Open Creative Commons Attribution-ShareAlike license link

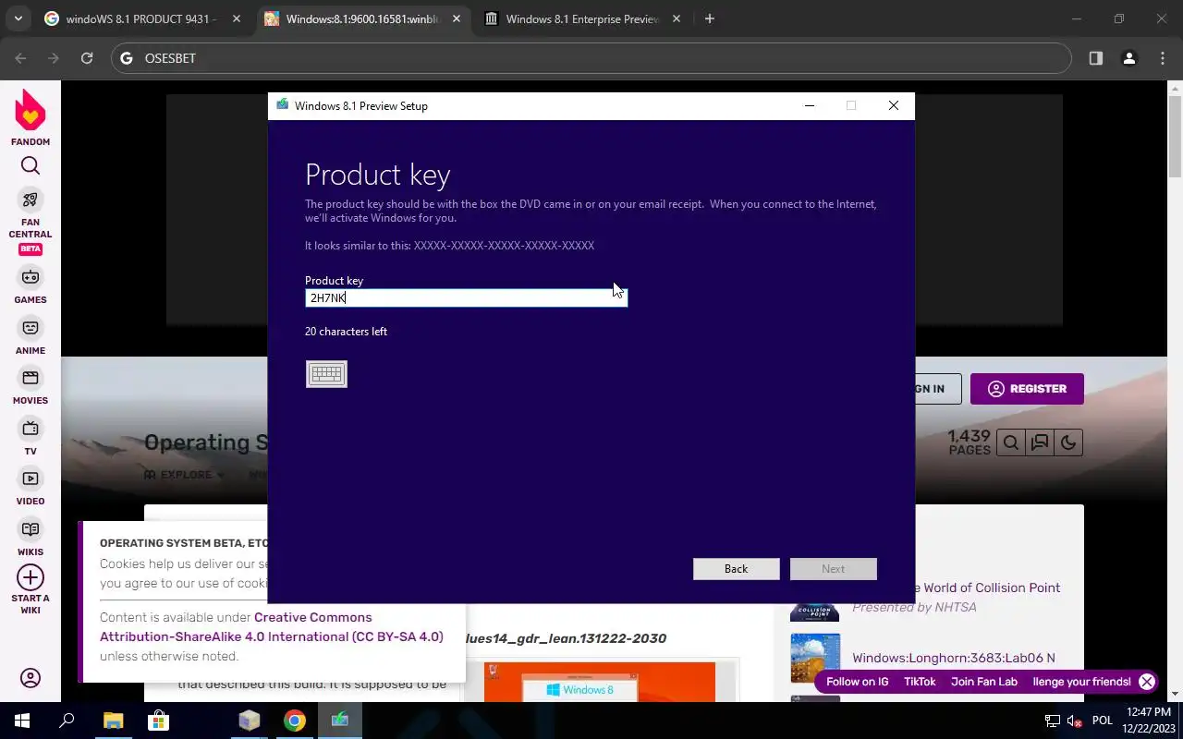[x=272, y=627]
